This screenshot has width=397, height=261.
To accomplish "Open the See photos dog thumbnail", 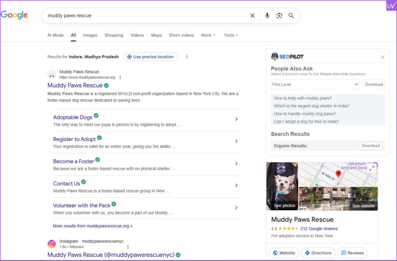I will [x=282, y=186].
